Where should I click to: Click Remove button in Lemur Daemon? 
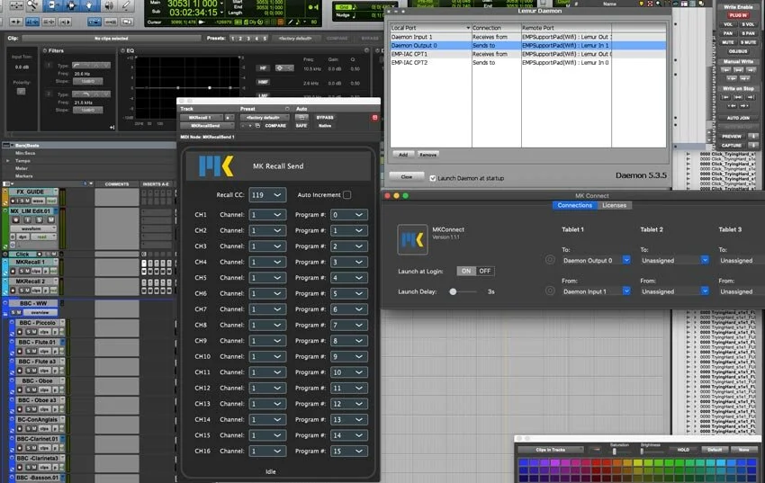pos(427,155)
